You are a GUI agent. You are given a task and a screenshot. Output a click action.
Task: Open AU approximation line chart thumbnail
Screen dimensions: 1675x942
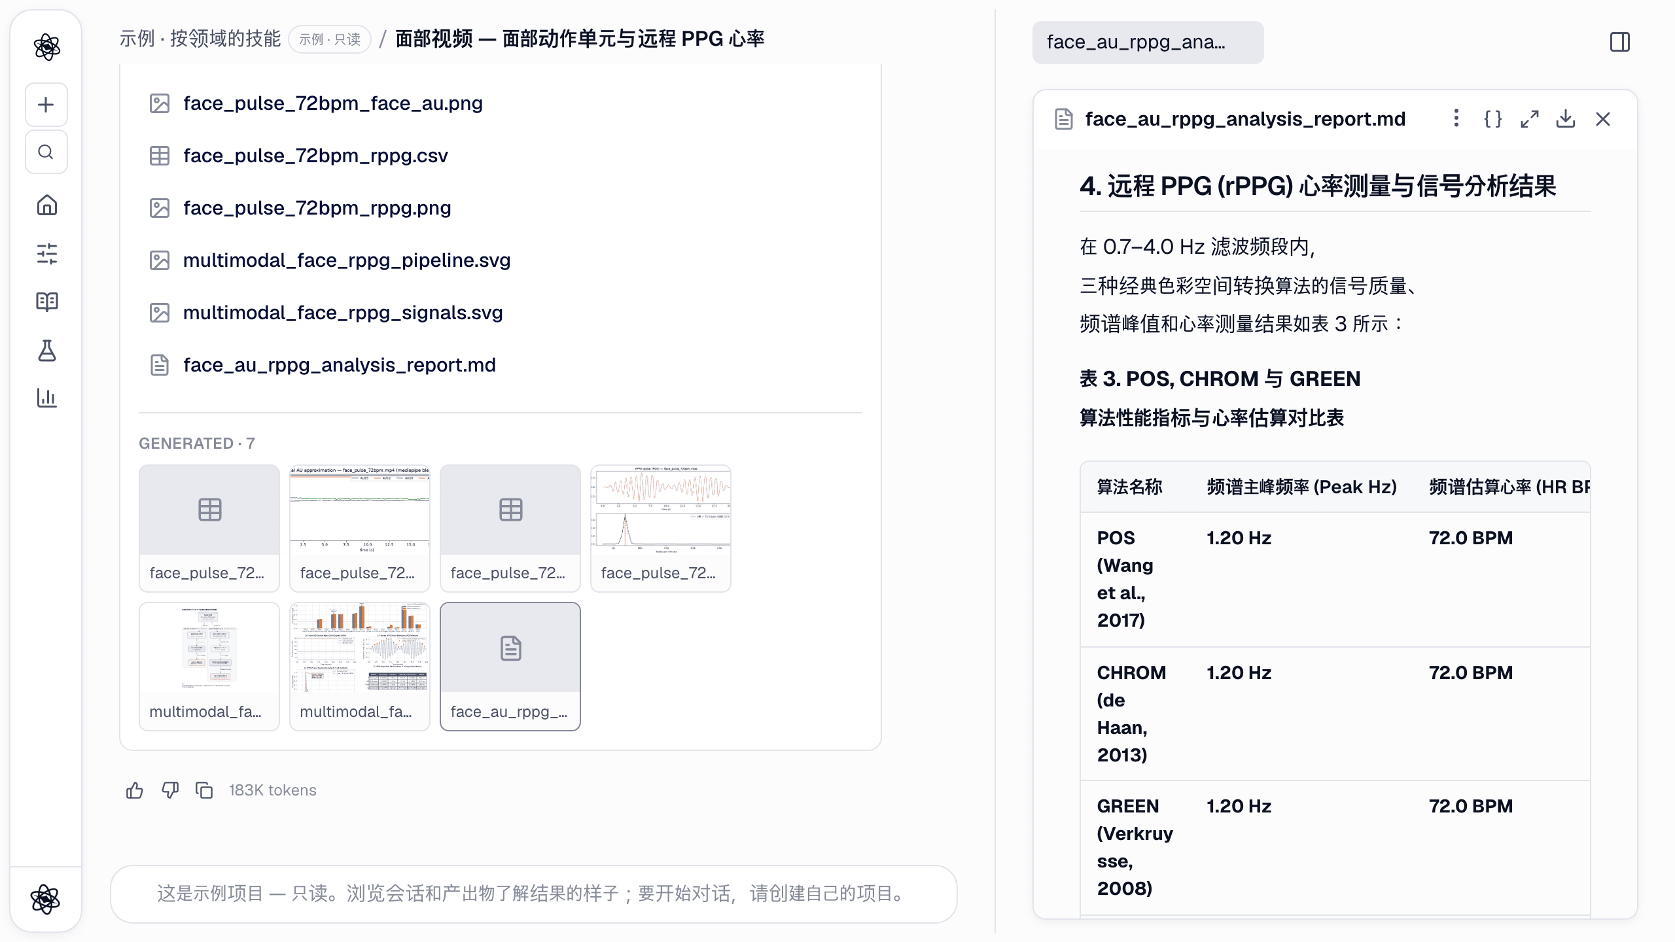(360, 528)
